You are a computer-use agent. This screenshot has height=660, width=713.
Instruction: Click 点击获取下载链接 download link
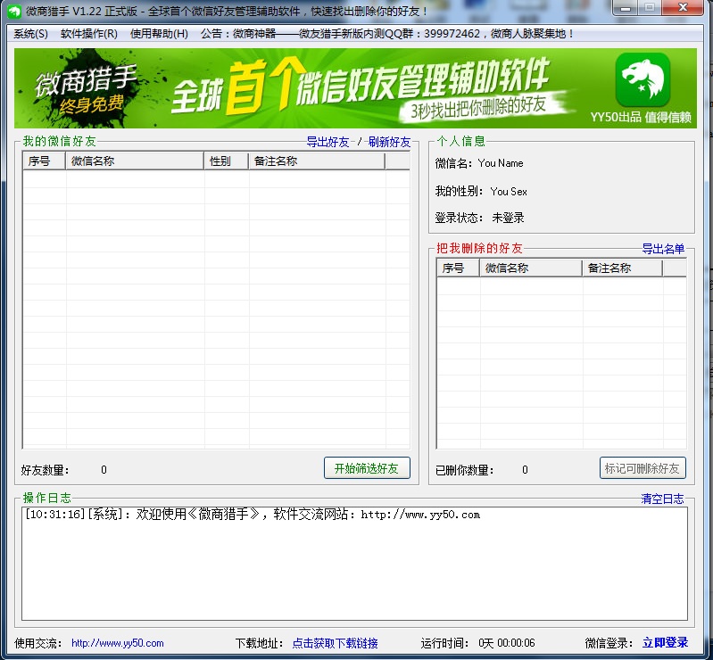(335, 643)
